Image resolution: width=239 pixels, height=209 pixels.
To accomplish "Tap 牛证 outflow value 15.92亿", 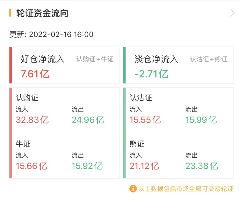I will pos(87,166).
